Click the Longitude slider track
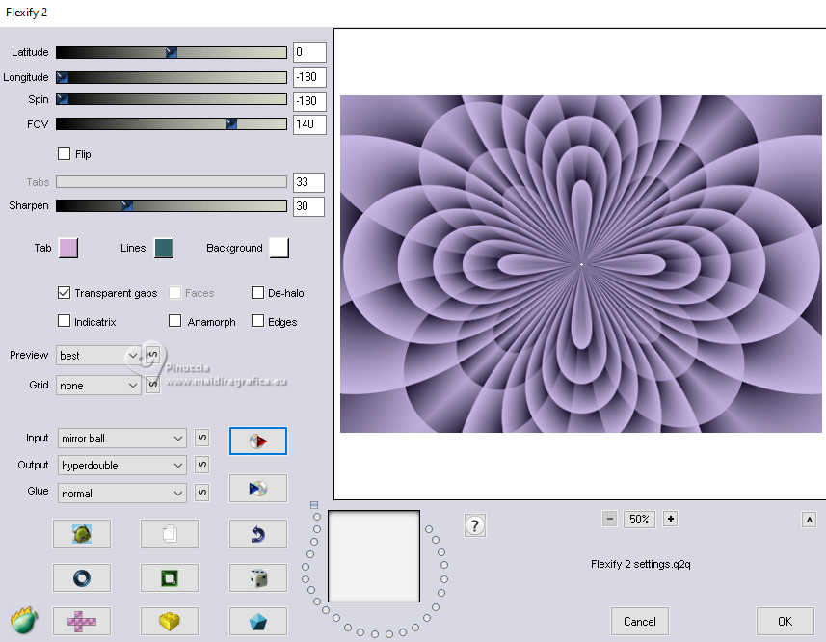The height and width of the screenshot is (642, 826). (x=172, y=77)
